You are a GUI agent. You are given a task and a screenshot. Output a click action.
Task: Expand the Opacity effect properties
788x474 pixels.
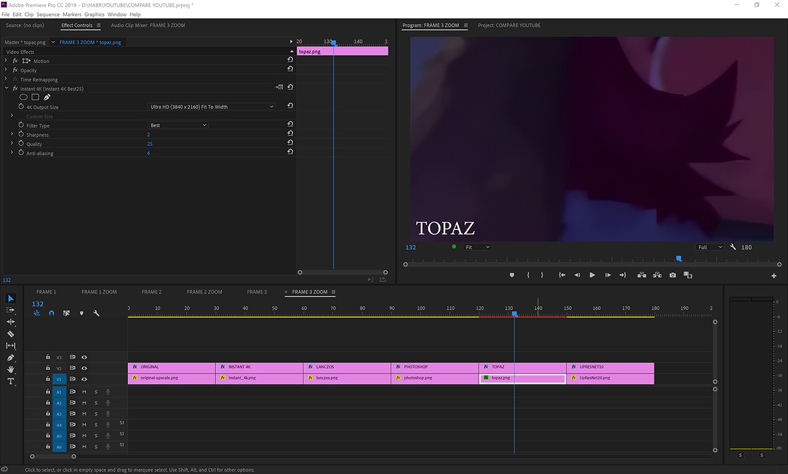pos(6,70)
